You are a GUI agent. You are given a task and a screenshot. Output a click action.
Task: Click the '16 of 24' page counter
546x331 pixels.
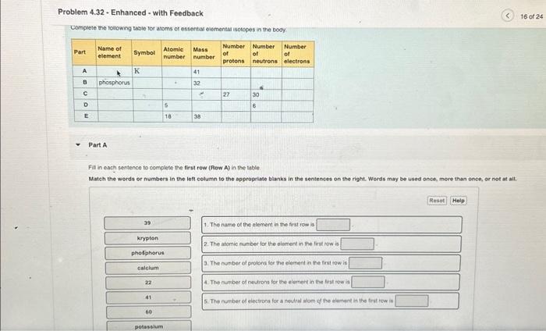[x=531, y=16]
